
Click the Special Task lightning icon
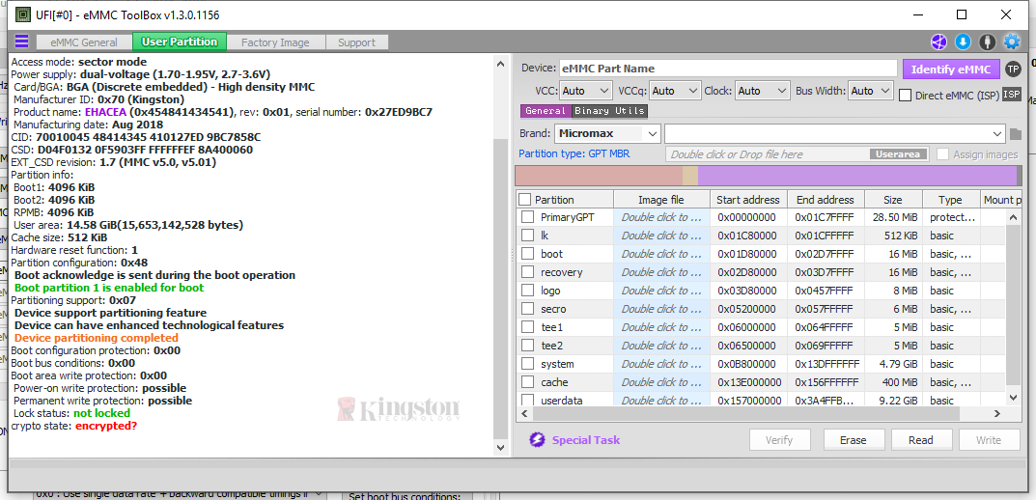[x=537, y=440]
